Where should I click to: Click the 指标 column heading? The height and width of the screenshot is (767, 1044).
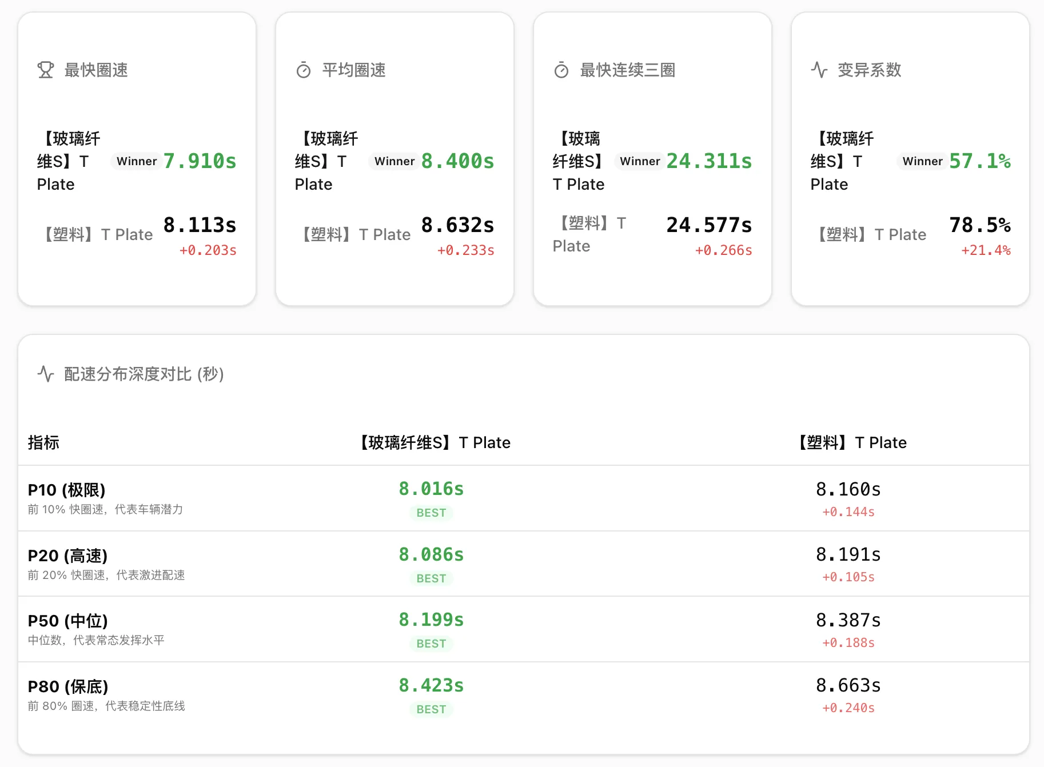(43, 442)
